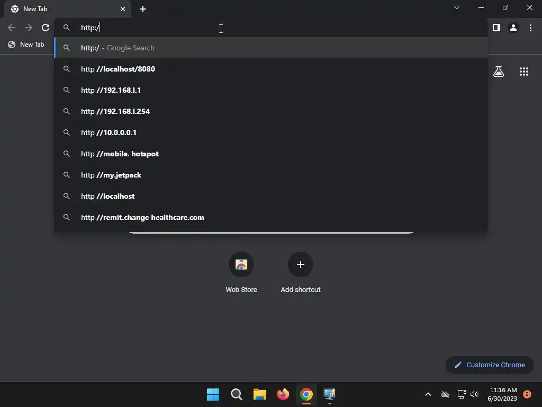Screen dimensions: 542x407
Task: Click the OneDrive cloud tray icon
Action: pos(445,394)
